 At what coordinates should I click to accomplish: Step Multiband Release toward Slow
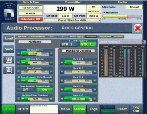[x=18, y=63]
